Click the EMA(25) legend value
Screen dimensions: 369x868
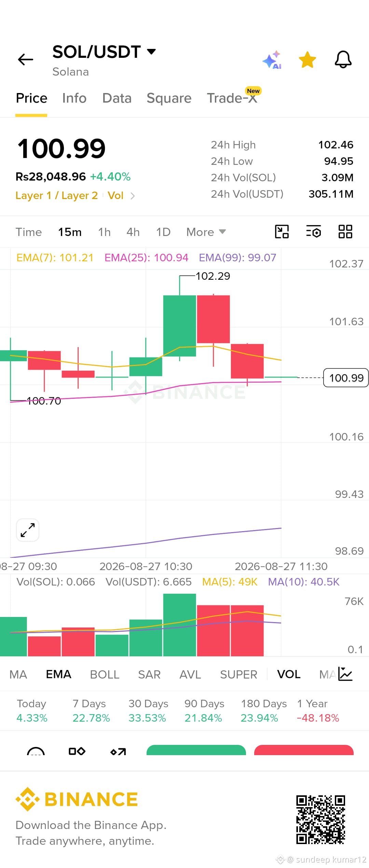click(x=146, y=258)
